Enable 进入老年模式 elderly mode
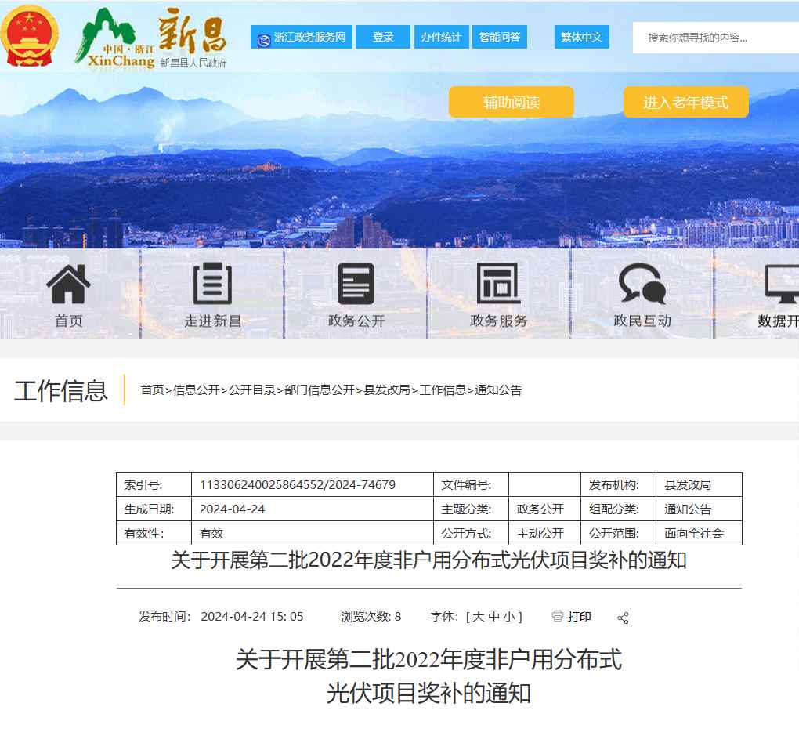The width and height of the screenshot is (799, 743). click(685, 102)
